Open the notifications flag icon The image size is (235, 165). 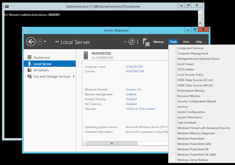click(146, 42)
